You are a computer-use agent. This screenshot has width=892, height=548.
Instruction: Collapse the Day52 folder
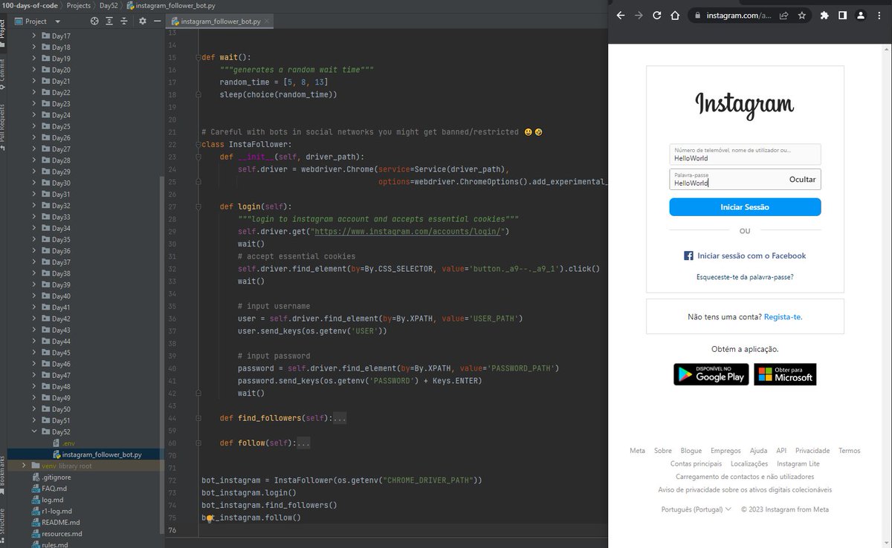pos(34,431)
